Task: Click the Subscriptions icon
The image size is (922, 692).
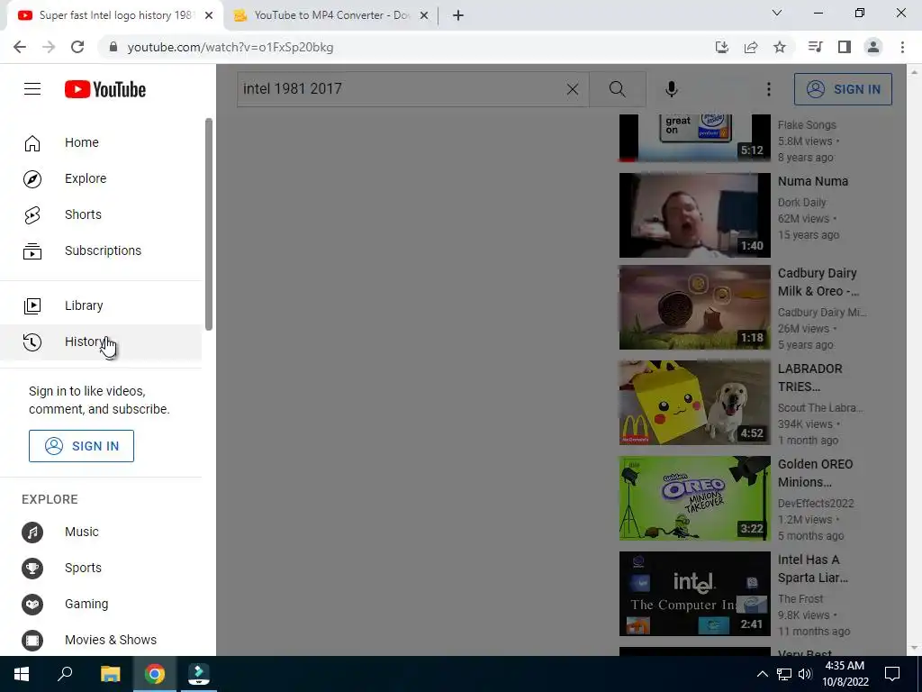Action: click(32, 251)
